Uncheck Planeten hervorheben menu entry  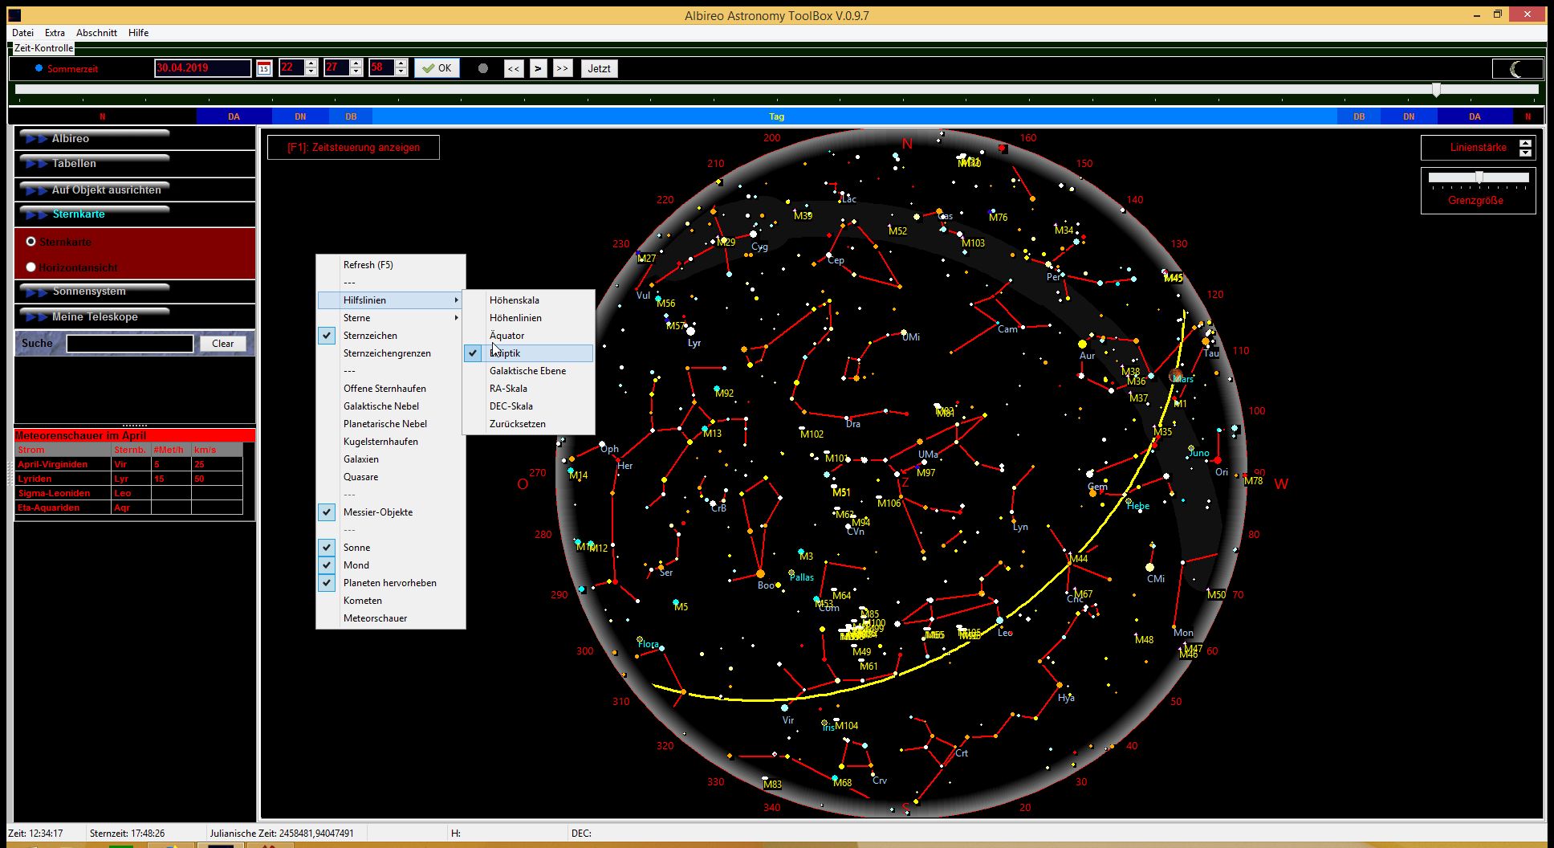[391, 583]
